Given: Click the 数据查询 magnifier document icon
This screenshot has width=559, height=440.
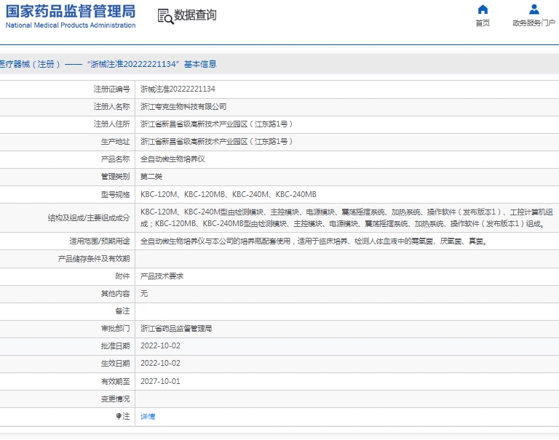Looking at the screenshot, I should point(165,16).
